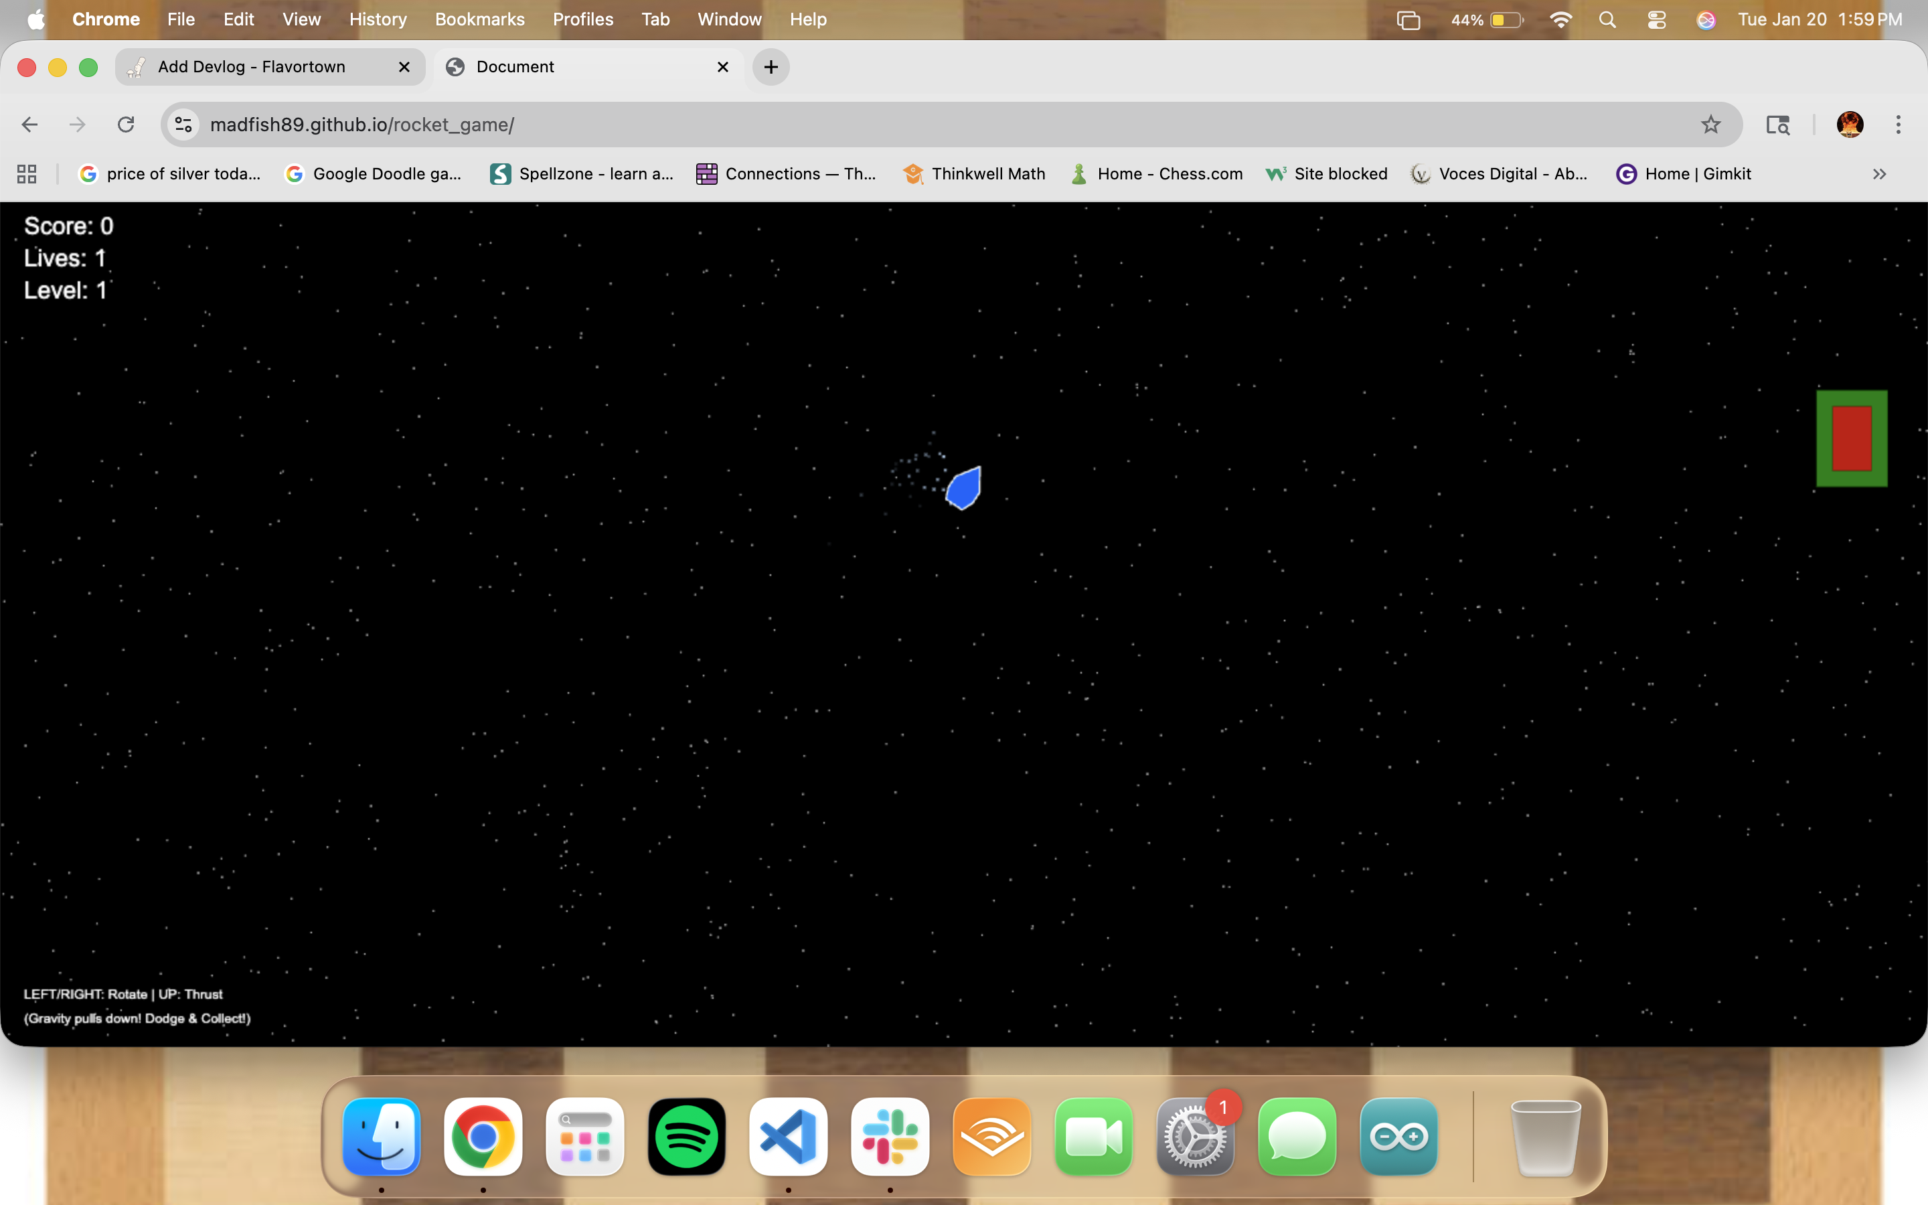This screenshot has height=1205, width=1928.
Task: Open Chrome three-dot menu
Action: click(1898, 125)
